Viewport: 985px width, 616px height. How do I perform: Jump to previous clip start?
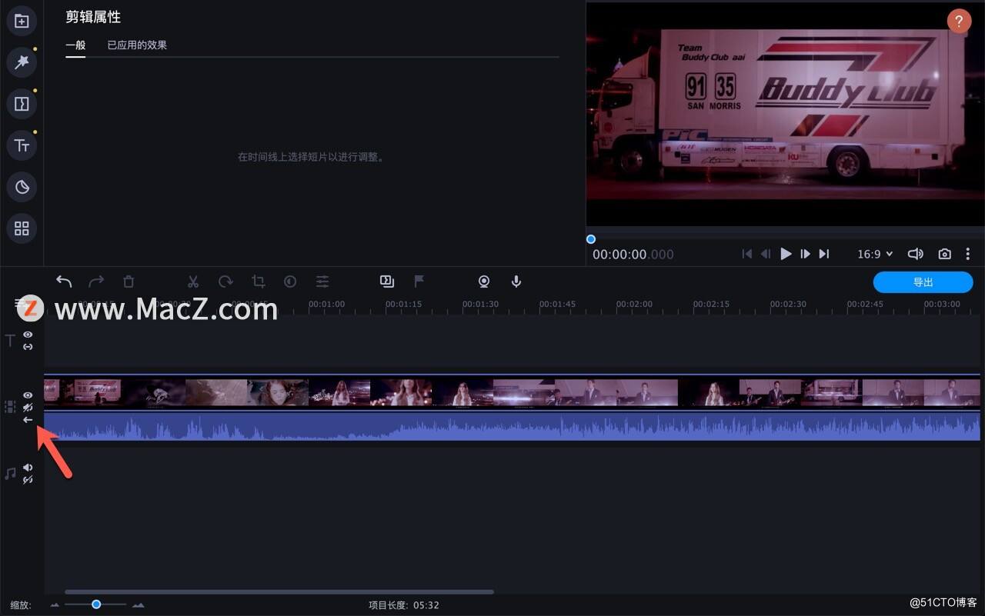746,254
